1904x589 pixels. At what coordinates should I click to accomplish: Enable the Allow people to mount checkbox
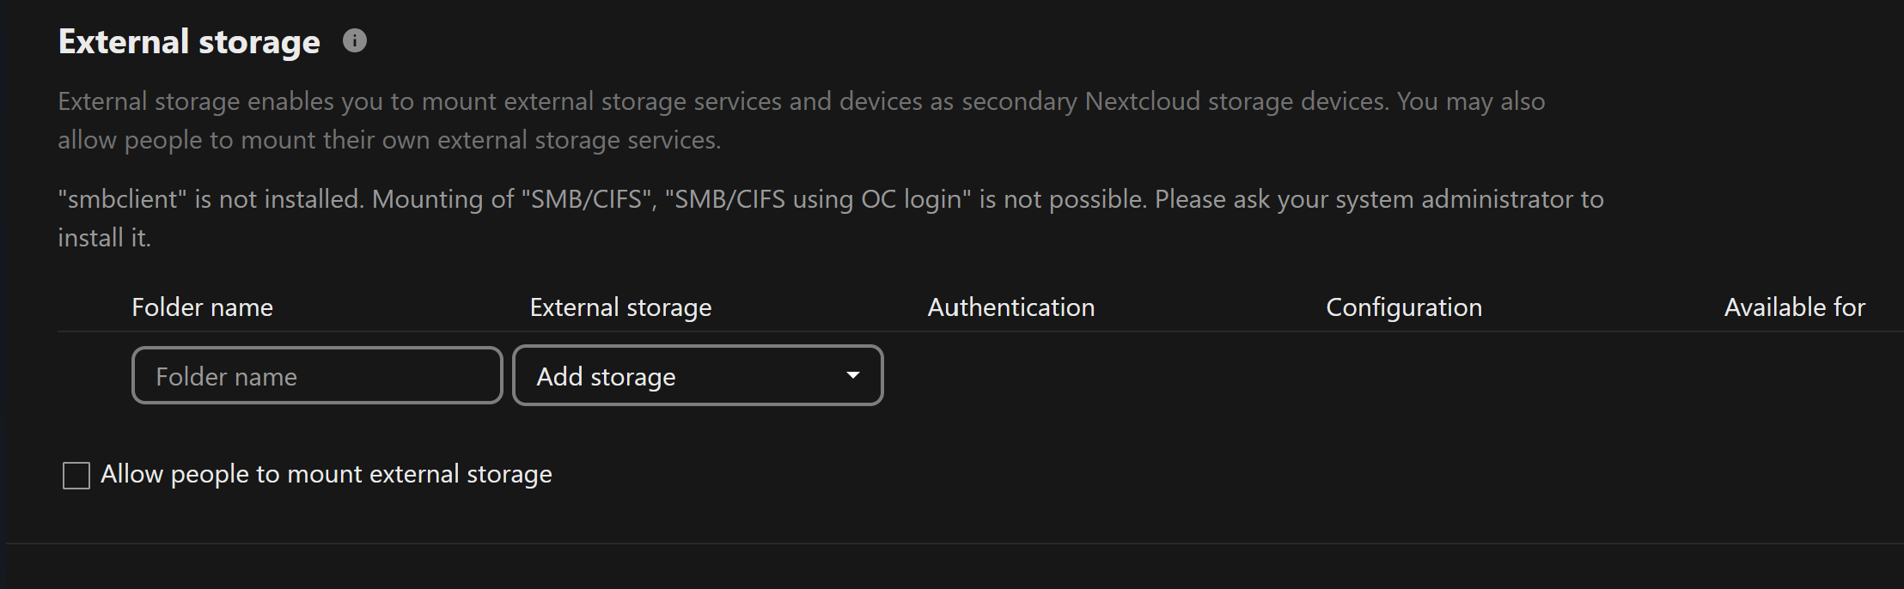76,475
